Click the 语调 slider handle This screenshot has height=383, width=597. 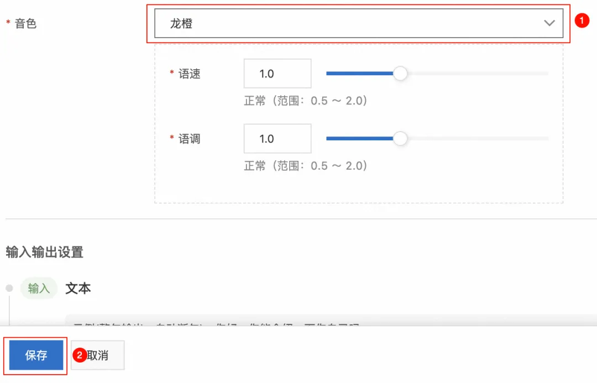click(x=400, y=139)
